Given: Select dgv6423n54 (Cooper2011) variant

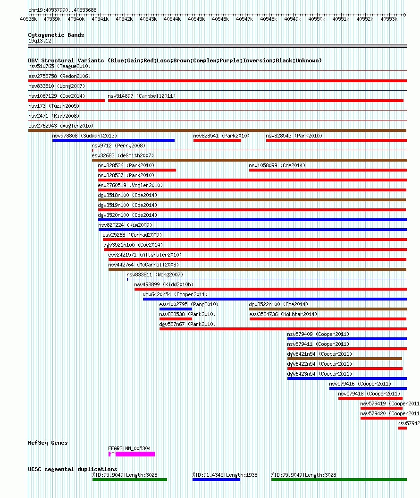Looking at the screenshot, I should pyautogui.click(x=347, y=378).
